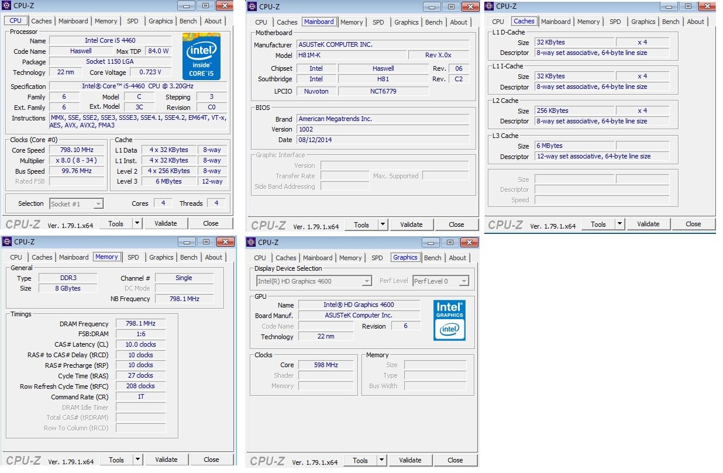Viewport: 723px width, 473px height.
Task: Switch to the Bench tab in the CPU tab window
Action: coord(188,21)
